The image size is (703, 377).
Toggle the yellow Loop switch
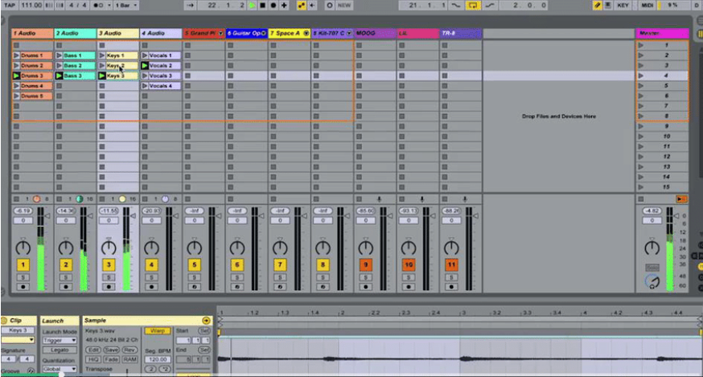(x=472, y=6)
